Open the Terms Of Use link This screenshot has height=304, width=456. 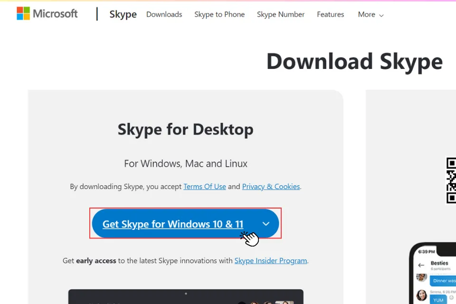click(x=205, y=186)
